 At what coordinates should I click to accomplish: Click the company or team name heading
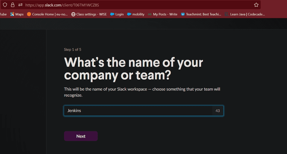pos(133,69)
